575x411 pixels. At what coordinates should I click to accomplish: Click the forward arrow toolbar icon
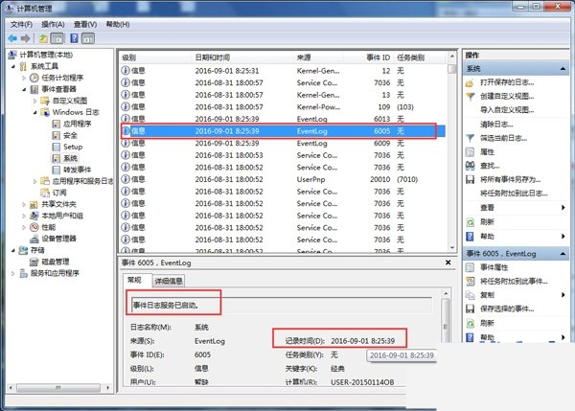click(25, 38)
